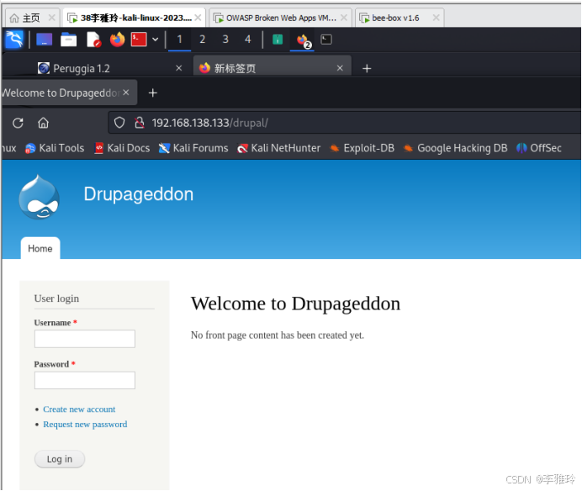
Task: Reload the current page
Action: tap(18, 123)
